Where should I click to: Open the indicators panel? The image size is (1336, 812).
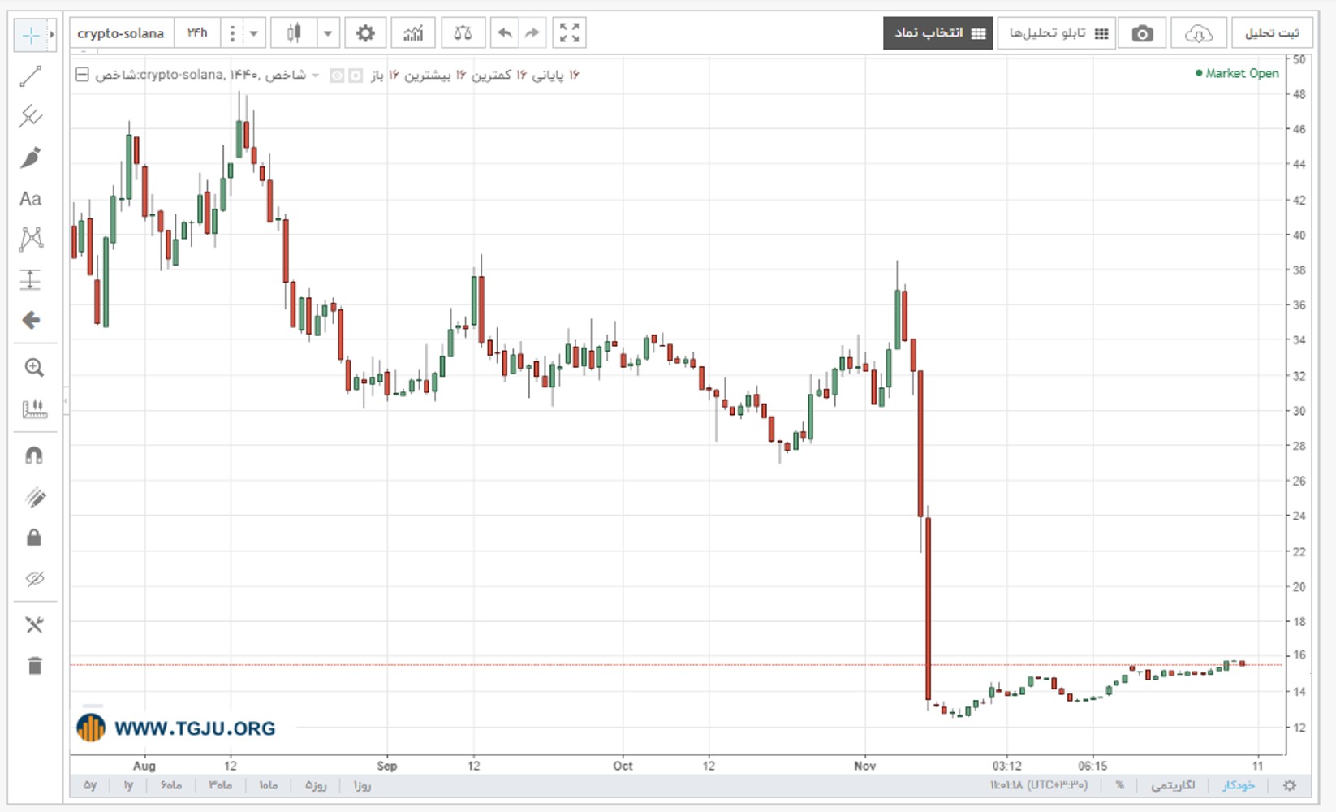coord(413,33)
